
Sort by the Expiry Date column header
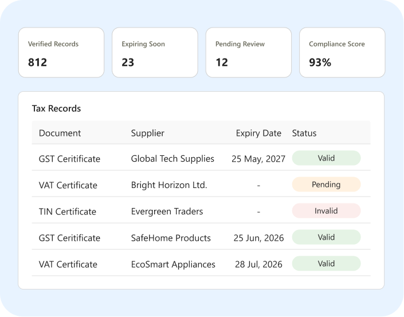tap(258, 133)
